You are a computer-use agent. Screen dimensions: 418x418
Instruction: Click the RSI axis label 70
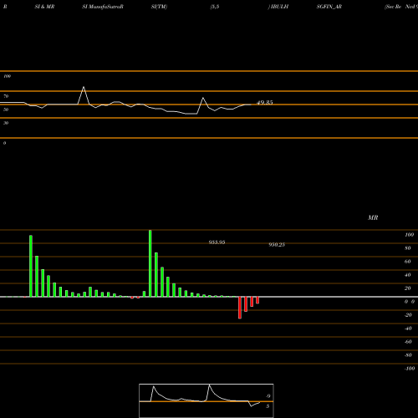(6, 96)
